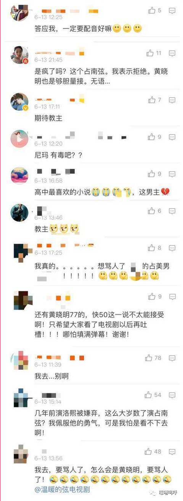Like the '我去...别啊' comment with 78 likes

[x=153, y=358]
